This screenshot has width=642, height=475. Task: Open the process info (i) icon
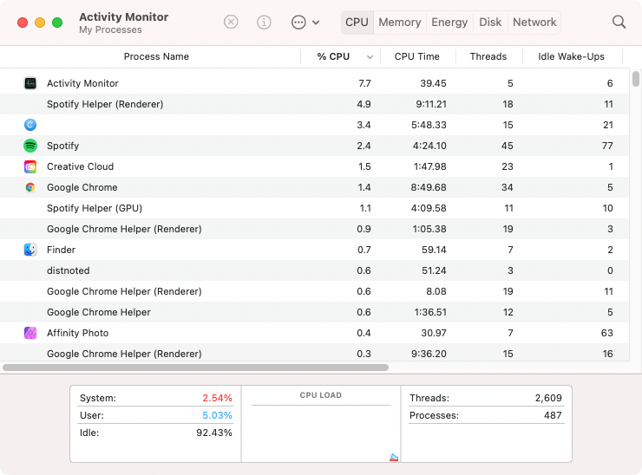pos(264,22)
